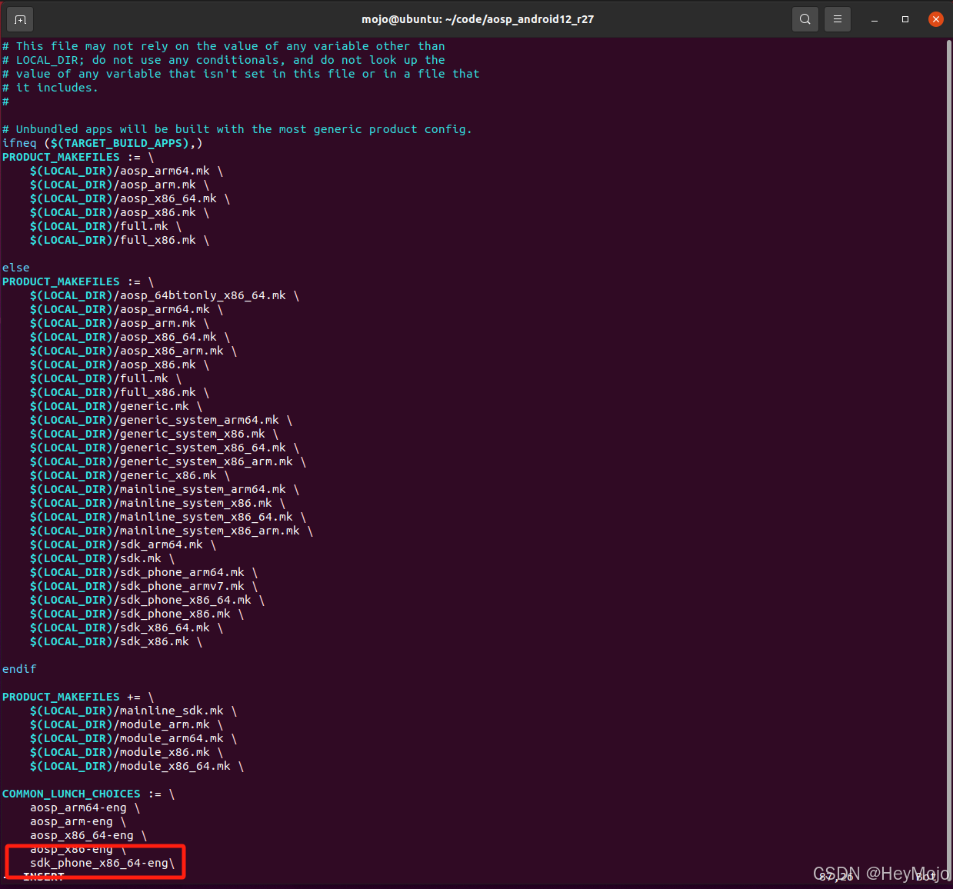Click the Search icon in the titlebar

805,19
